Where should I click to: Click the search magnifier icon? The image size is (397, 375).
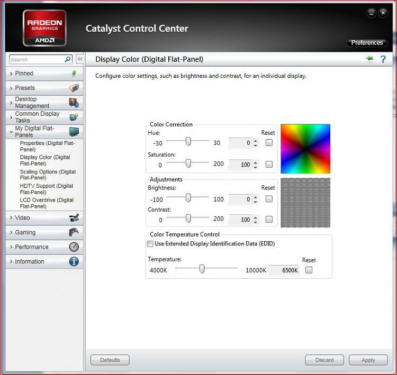pyautogui.click(x=68, y=59)
